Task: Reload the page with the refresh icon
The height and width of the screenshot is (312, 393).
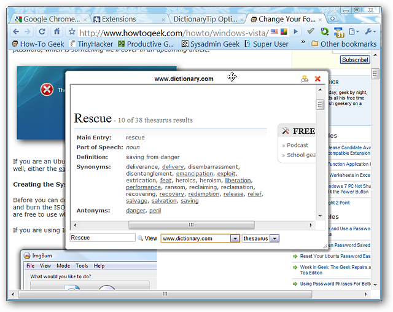Action: [x=42, y=32]
